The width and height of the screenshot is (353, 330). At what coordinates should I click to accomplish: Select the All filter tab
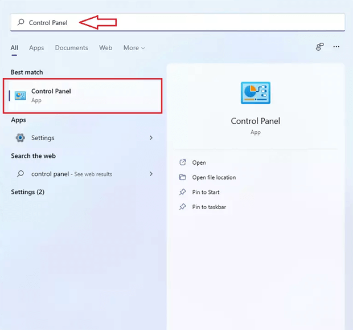point(14,48)
